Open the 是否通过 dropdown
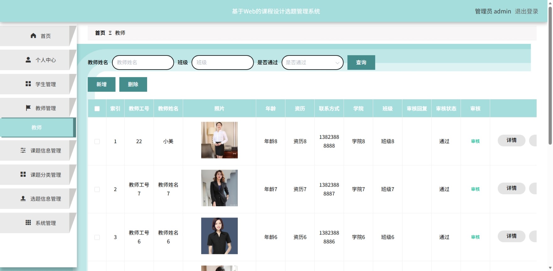 coord(312,62)
